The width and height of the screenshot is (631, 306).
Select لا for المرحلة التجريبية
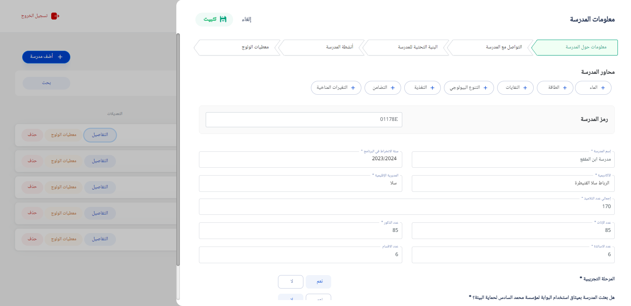pos(291,282)
